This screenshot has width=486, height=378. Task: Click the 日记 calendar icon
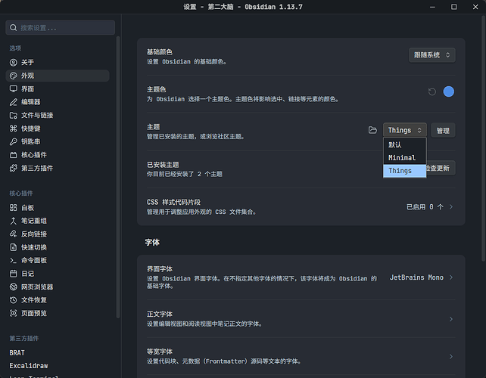[x=14, y=274]
